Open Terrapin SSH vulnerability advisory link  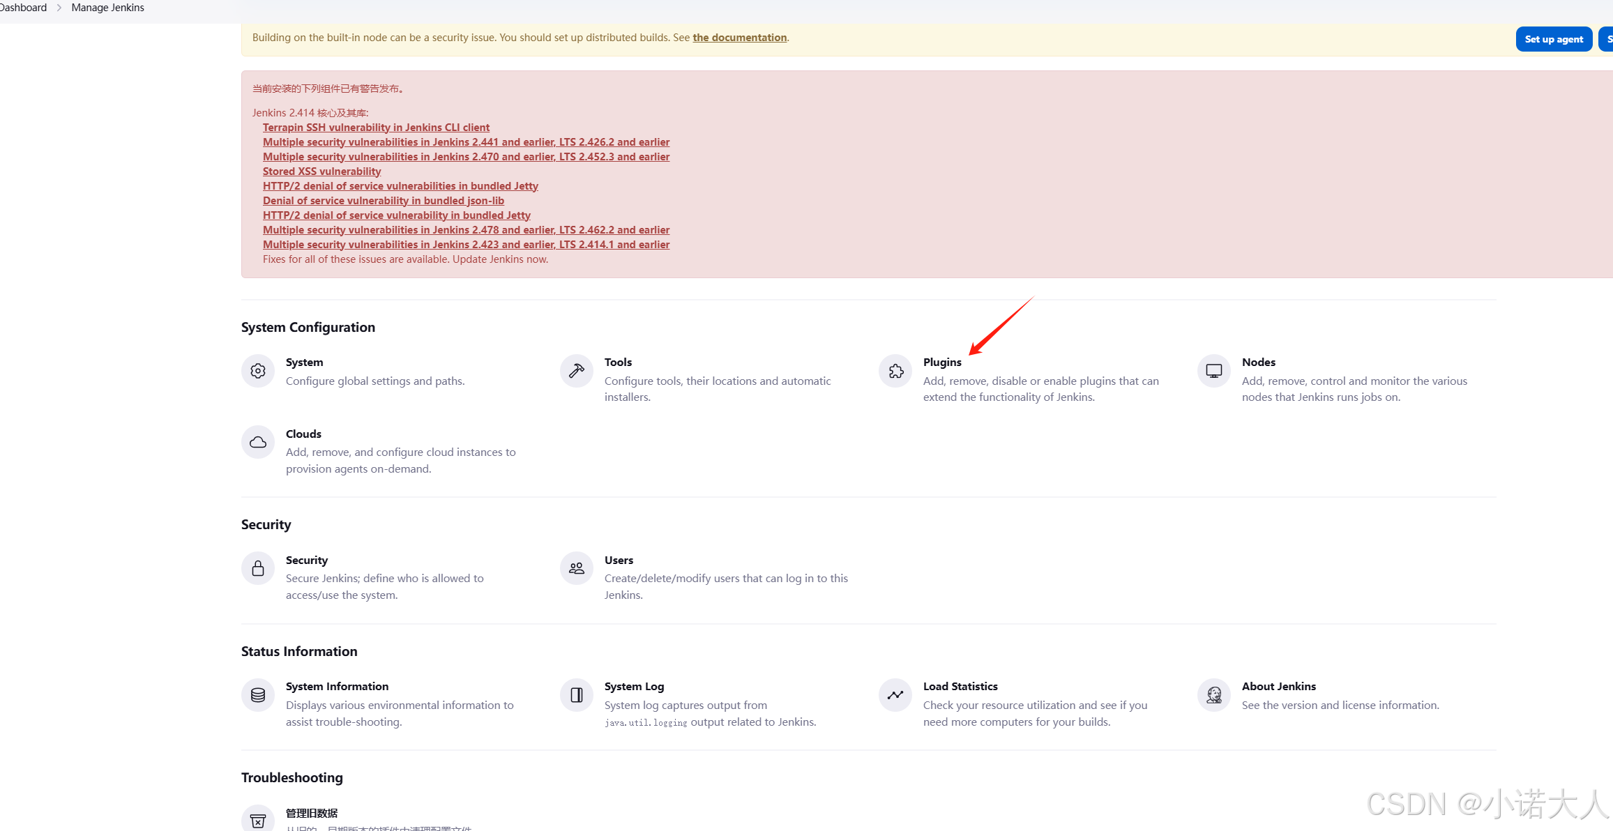(376, 128)
